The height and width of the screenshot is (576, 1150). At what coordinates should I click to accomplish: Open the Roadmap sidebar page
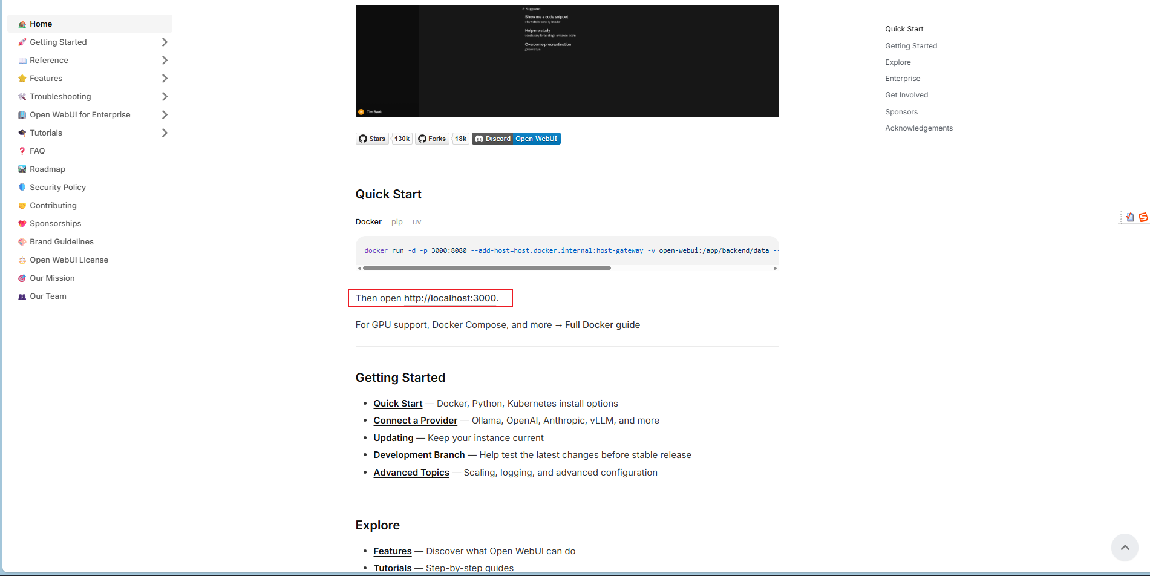click(x=48, y=169)
